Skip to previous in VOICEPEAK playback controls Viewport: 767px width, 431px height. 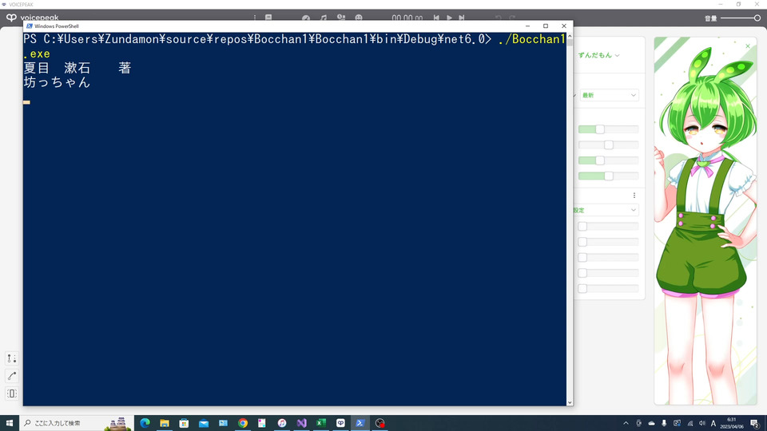(x=436, y=18)
